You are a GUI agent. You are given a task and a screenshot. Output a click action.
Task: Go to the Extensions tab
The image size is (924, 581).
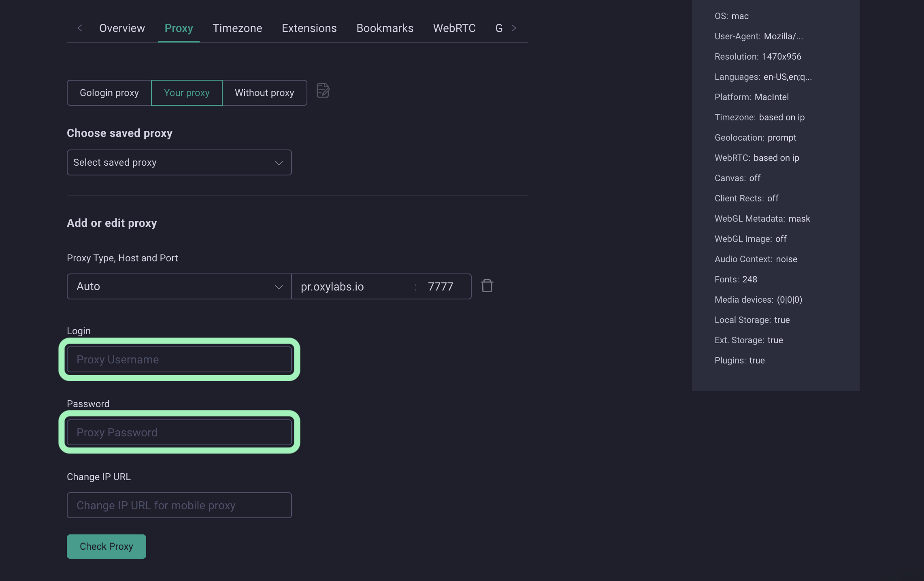pos(309,28)
